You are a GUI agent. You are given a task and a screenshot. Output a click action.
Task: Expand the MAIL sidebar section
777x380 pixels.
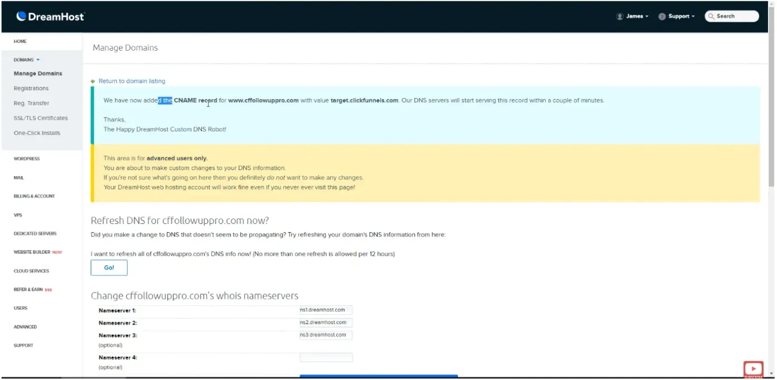[x=18, y=178]
